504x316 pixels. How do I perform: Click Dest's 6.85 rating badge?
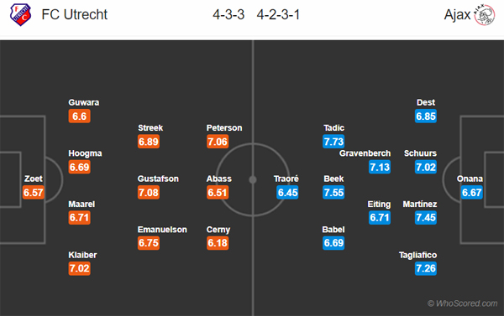pyautogui.click(x=426, y=117)
